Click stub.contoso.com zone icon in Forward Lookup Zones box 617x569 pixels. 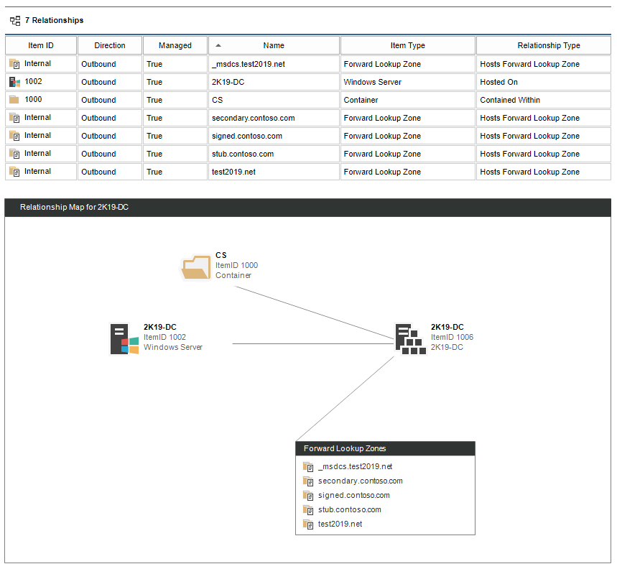(x=309, y=510)
